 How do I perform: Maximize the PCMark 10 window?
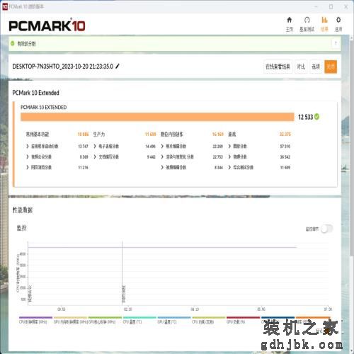click(x=331, y=6)
